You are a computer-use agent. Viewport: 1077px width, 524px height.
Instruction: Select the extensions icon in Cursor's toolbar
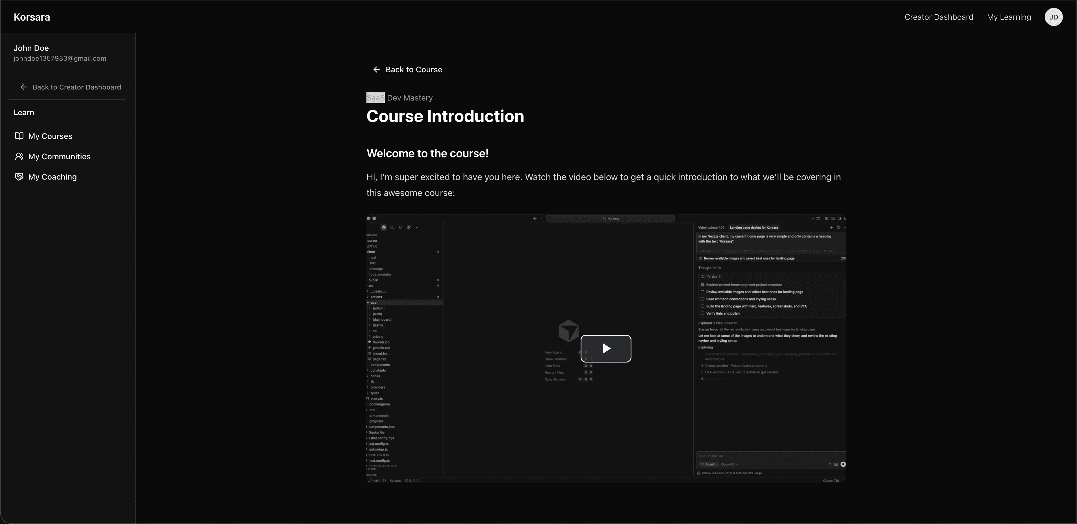click(x=409, y=227)
